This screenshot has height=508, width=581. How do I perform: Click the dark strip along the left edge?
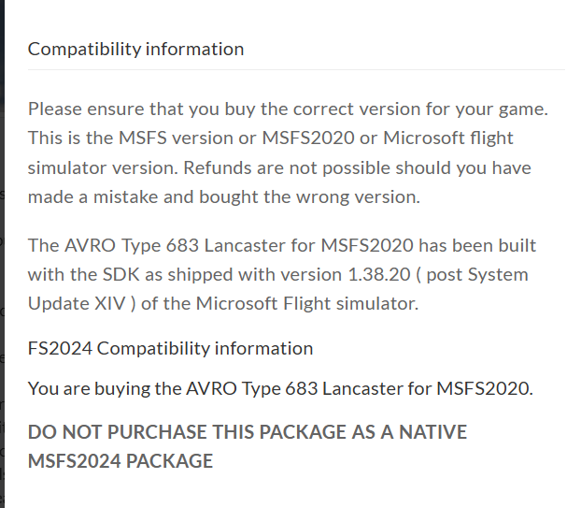click(x=2, y=254)
